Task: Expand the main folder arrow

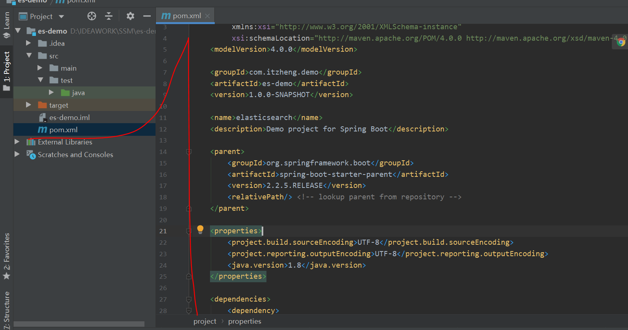Action: click(40, 68)
